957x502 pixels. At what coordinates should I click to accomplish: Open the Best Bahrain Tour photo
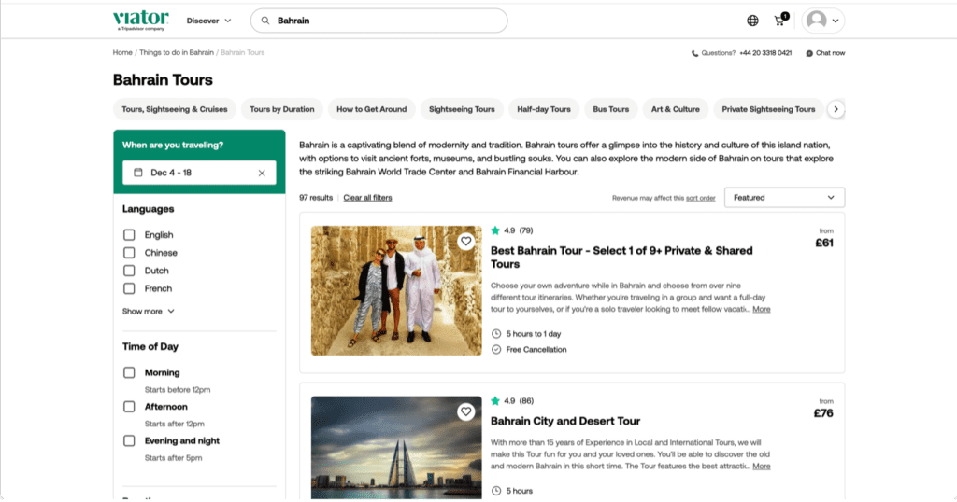tap(396, 290)
